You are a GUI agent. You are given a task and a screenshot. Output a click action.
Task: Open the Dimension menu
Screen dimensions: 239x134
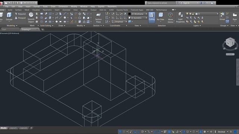click(x=63, y=7)
